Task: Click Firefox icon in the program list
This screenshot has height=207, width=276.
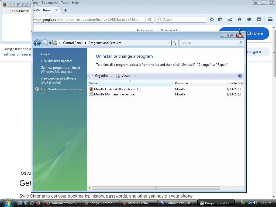Action: (91, 89)
